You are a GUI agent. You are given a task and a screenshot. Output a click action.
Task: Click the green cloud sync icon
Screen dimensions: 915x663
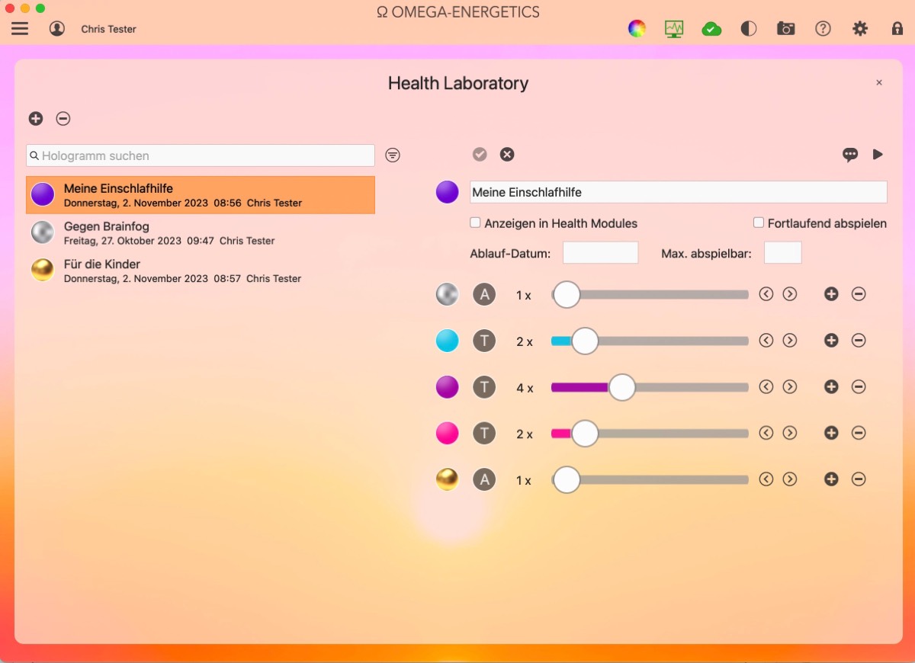coord(711,29)
